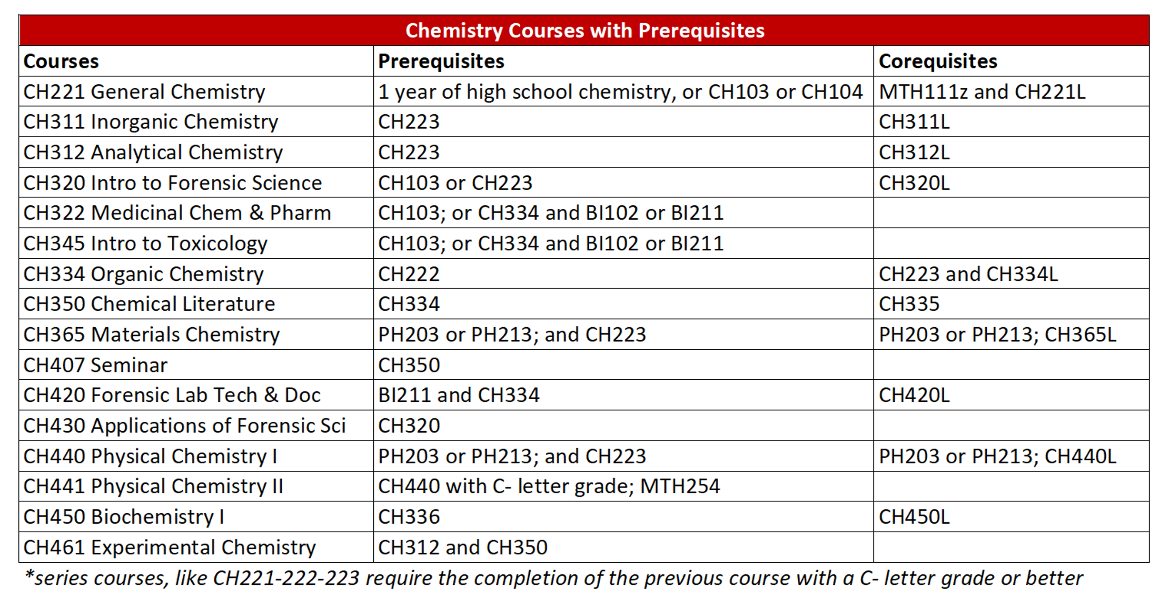1159x608 pixels.
Task: Select the CH311 Inorganic Chemistry row
Action: click(x=151, y=122)
